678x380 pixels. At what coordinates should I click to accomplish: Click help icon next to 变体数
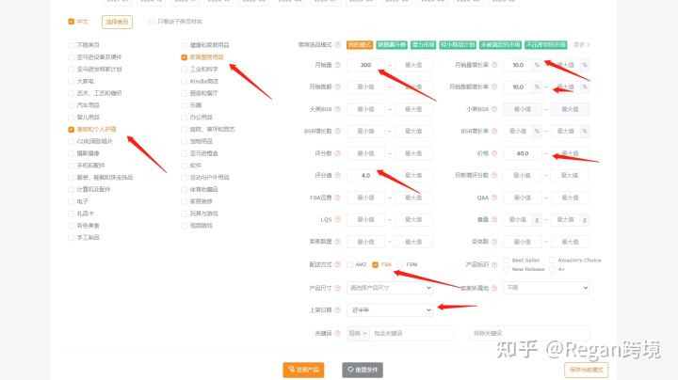494,242
